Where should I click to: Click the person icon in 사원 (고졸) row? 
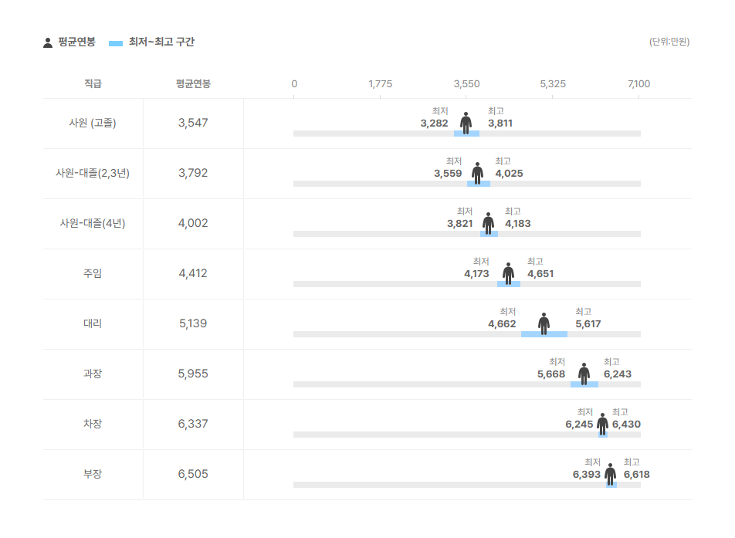pos(466,124)
